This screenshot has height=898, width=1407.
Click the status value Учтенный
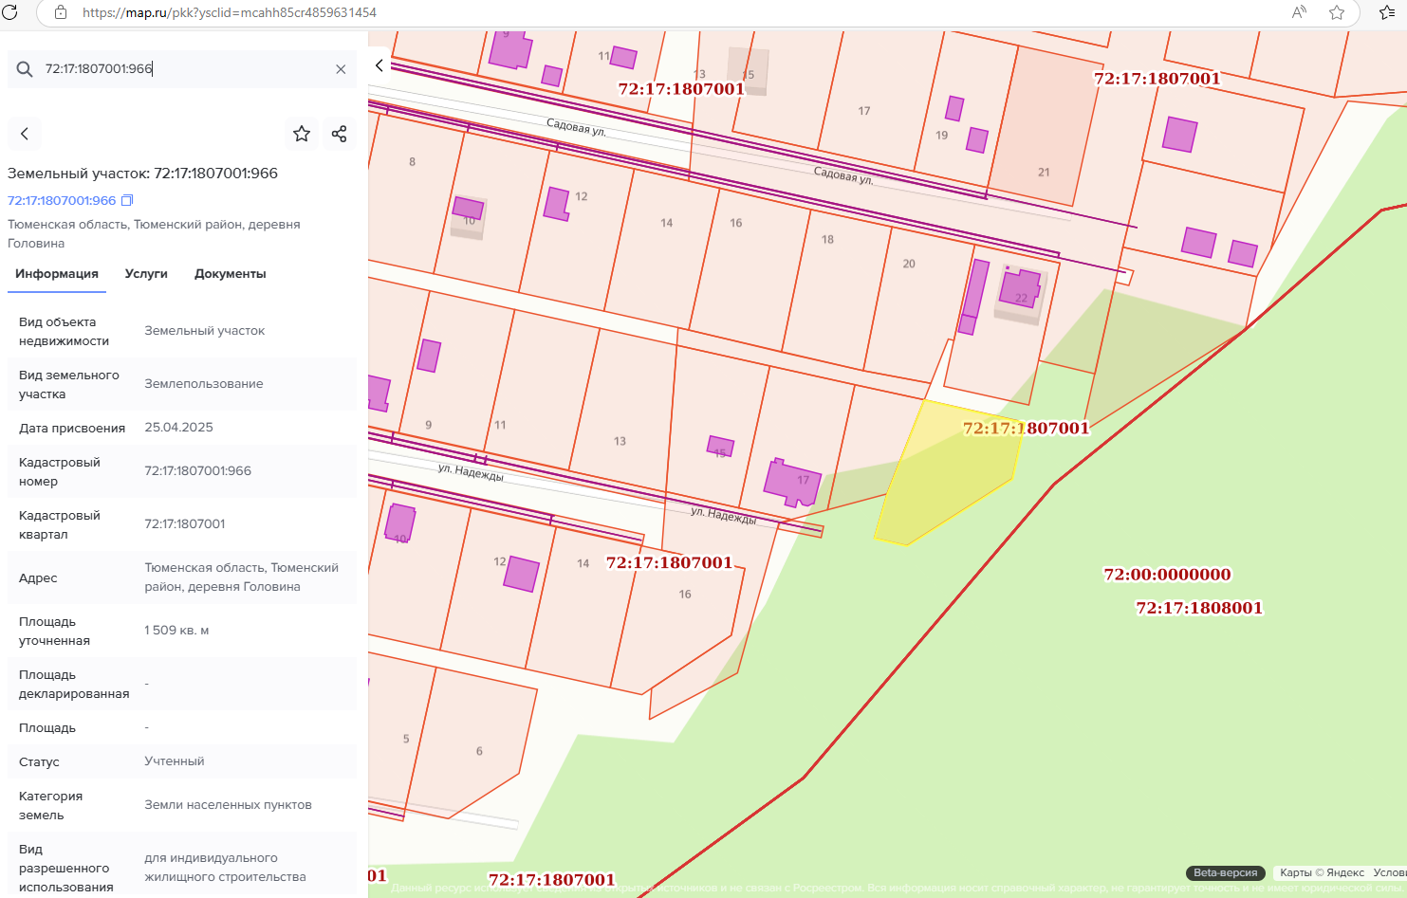[x=175, y=761]
